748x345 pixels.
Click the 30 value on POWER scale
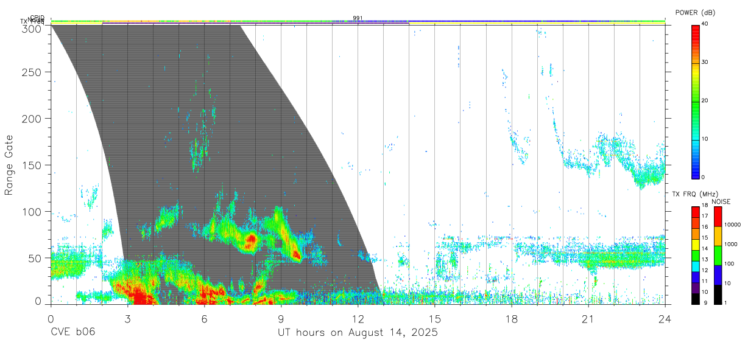pos(705,62)
